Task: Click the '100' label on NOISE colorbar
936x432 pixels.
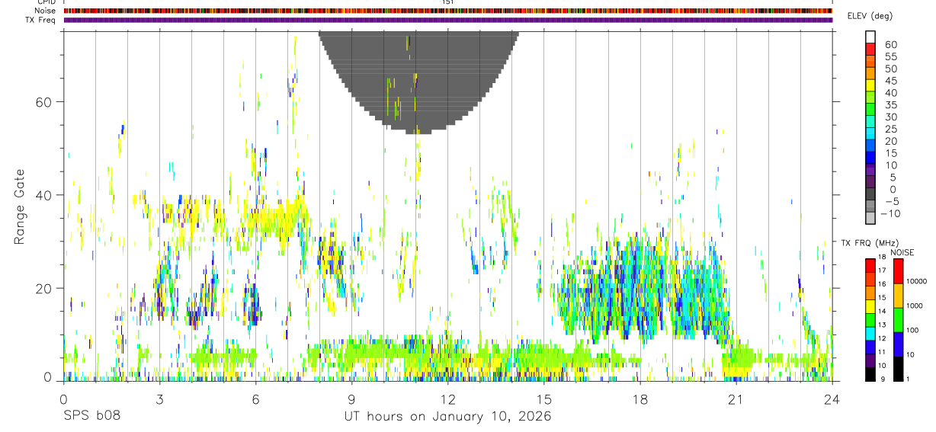Action: pos(914,331)
